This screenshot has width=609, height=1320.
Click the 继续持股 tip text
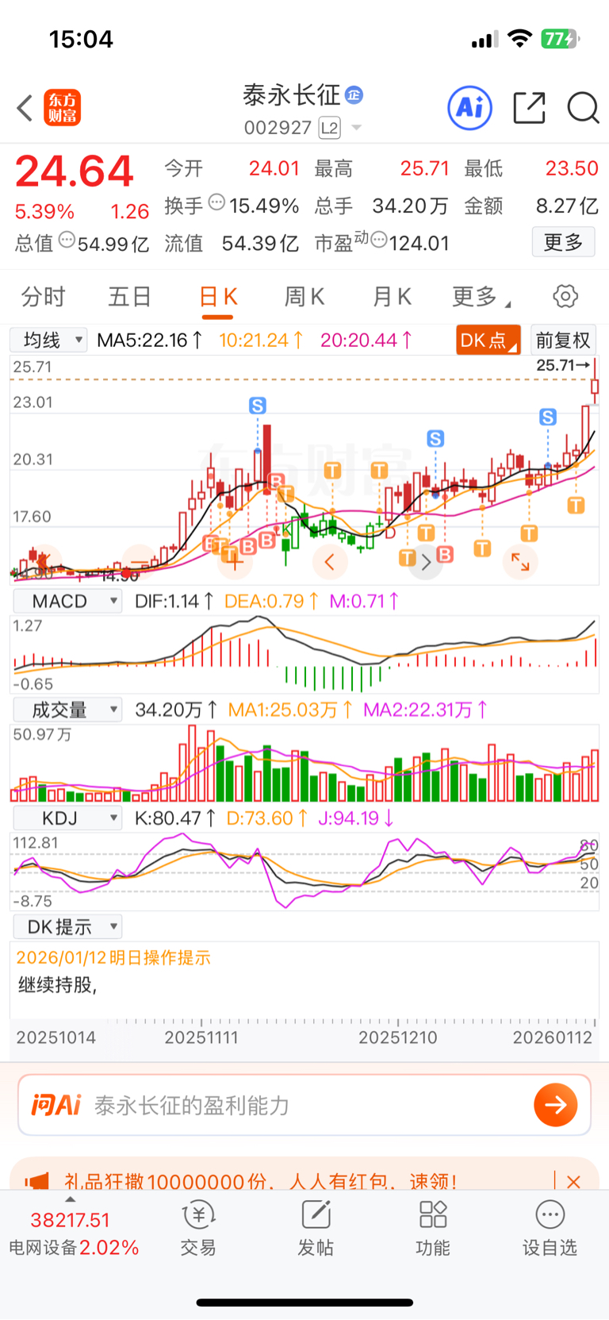coord(57,985)
